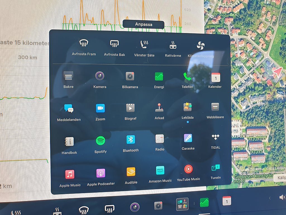This screenshot has width=286, height=215.
Task: Open the Bakre rear display app
Action: tap(68, 76)
